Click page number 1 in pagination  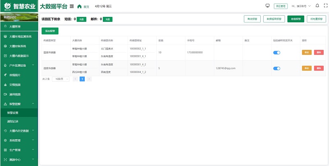pyautogui.click(x=82, y=79)
